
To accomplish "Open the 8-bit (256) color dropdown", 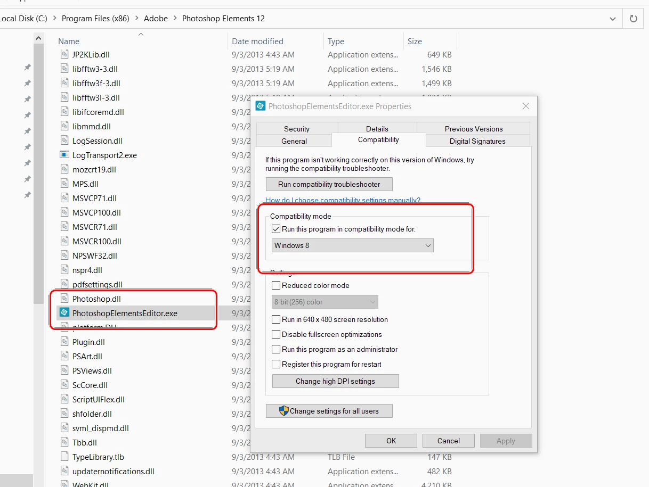I will [x=325, y=302].
